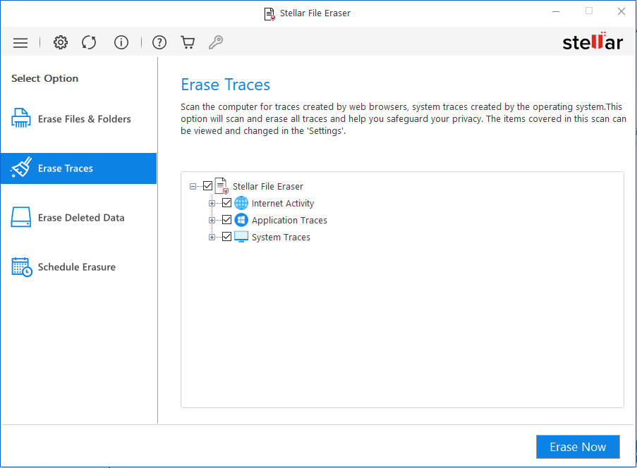The width and height of the screenshot is (637, 468).
Task: Expand the Internet Activity tree node
Action: point(212,202)
